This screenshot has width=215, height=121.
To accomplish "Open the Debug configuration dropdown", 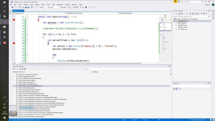I will (43, 7).
